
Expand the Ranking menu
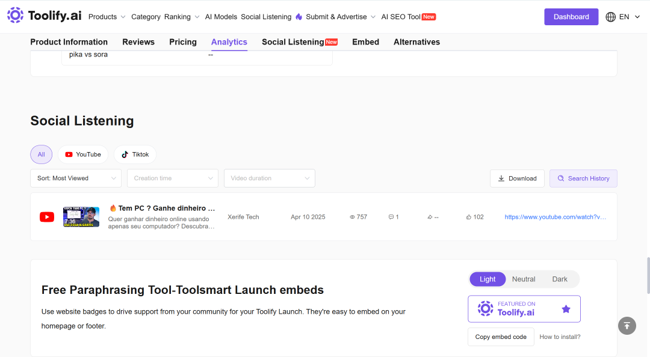(x=182, y=17)
